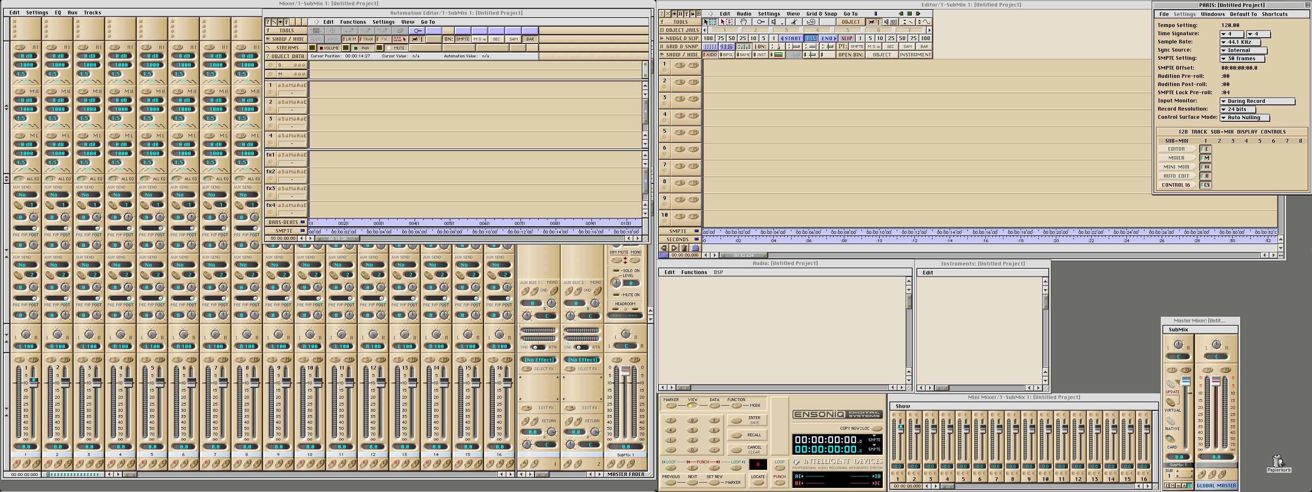
Task: Select the speaker audition tool in Editor
Action: pos(777,22)
